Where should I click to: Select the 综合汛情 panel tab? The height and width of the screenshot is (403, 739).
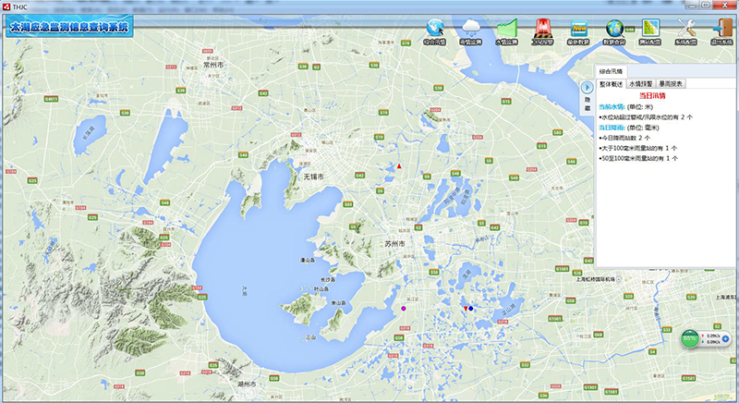coord(611,70)
